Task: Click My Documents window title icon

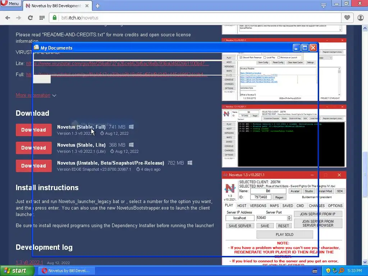Action: point(36,48)
